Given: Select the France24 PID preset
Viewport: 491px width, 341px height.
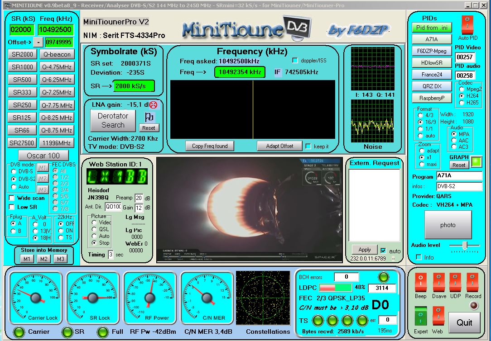Looking at the screenshot, I should coord(432,74).
